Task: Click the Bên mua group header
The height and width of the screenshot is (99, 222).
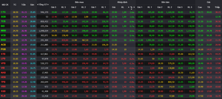Action: (x=79, y=2)
